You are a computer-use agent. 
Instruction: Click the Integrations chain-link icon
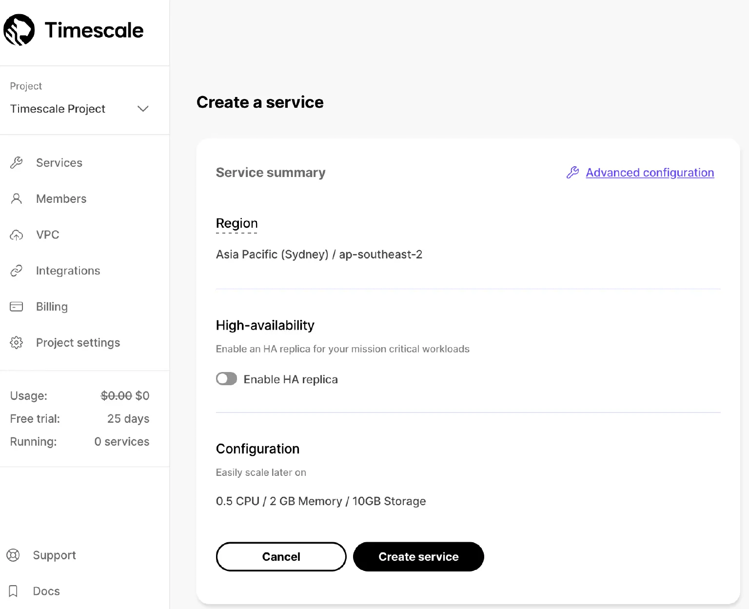tap(17, 271)
